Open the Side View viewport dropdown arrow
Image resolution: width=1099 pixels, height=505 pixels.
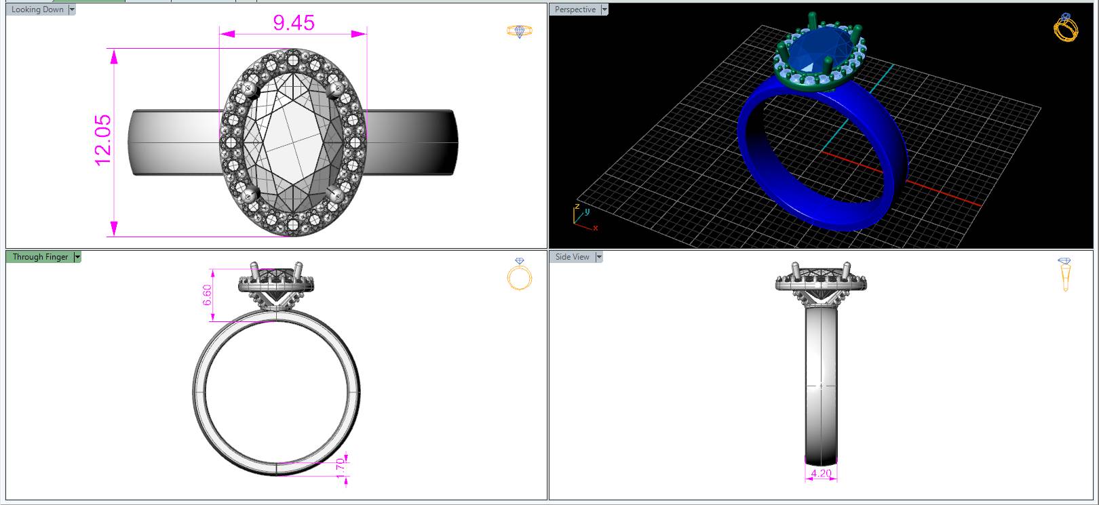pos(599,257)
